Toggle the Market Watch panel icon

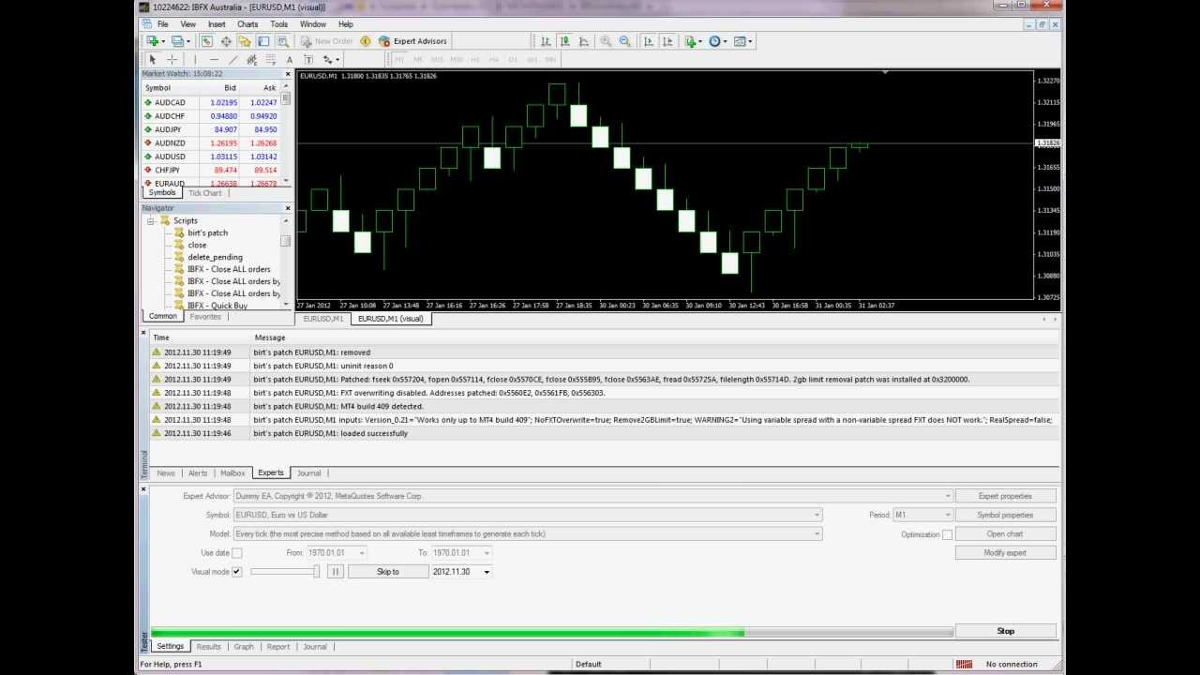(206, 41)
